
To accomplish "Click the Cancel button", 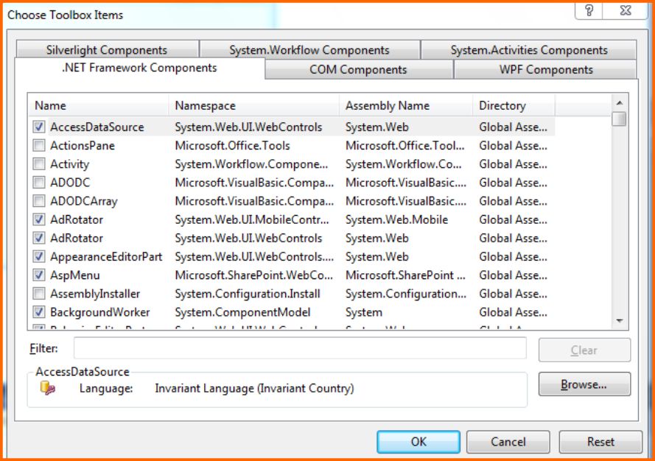I will (508, 442).
